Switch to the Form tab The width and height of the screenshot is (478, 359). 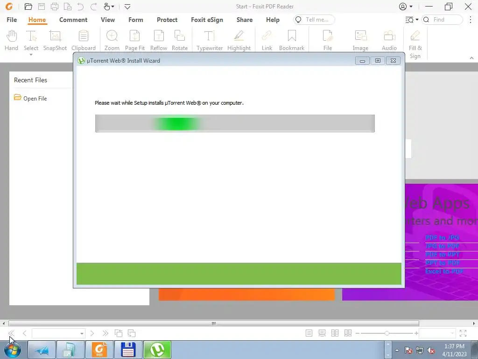(136, 20)
